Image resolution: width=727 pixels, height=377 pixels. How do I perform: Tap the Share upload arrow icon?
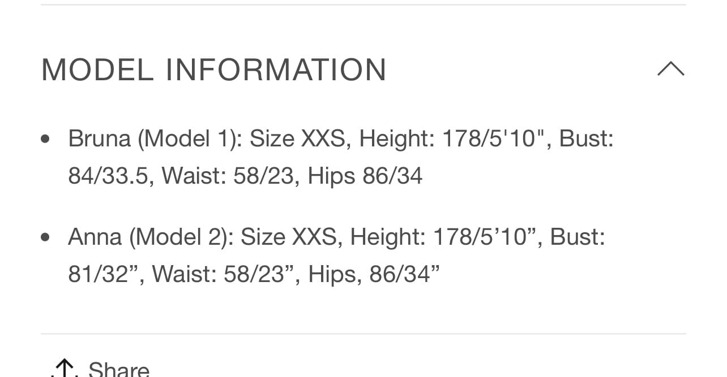click(x=66, y=369)
